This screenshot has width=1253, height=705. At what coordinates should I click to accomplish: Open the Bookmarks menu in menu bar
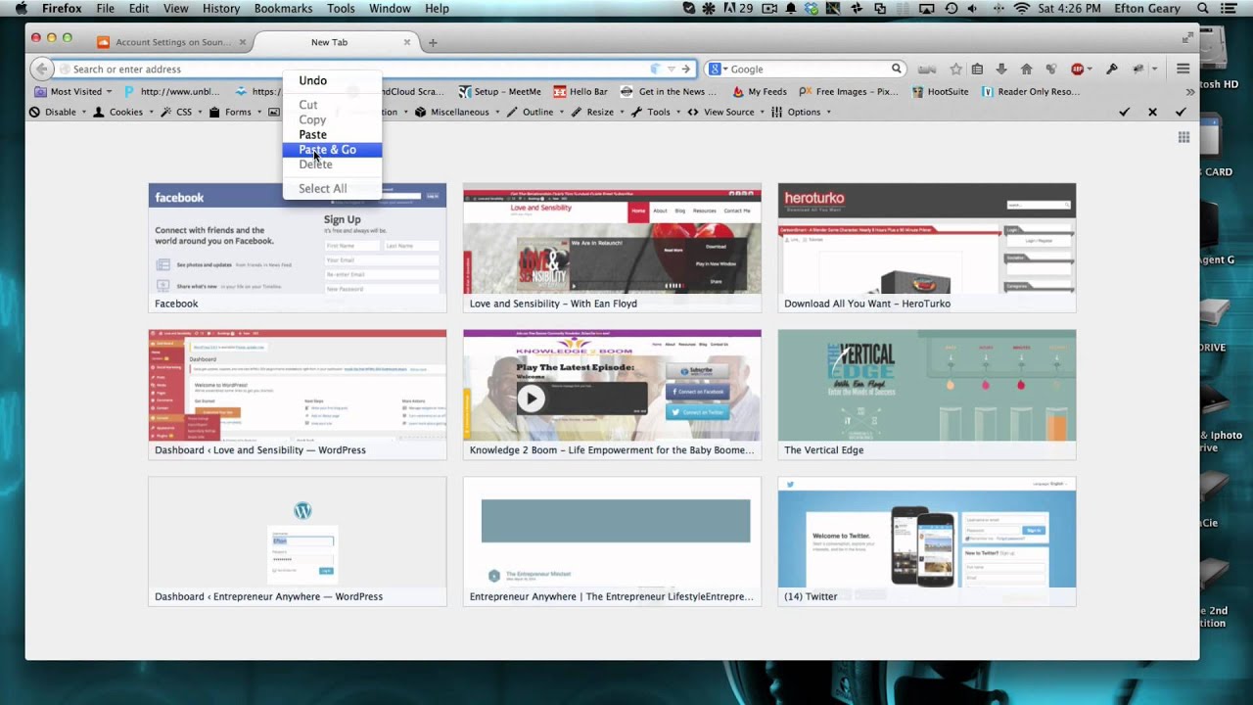click(283, 9)
